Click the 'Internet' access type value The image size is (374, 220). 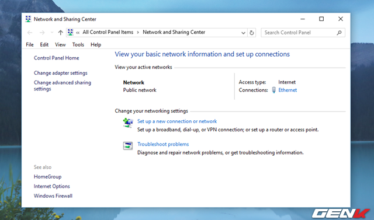(287, 82)
